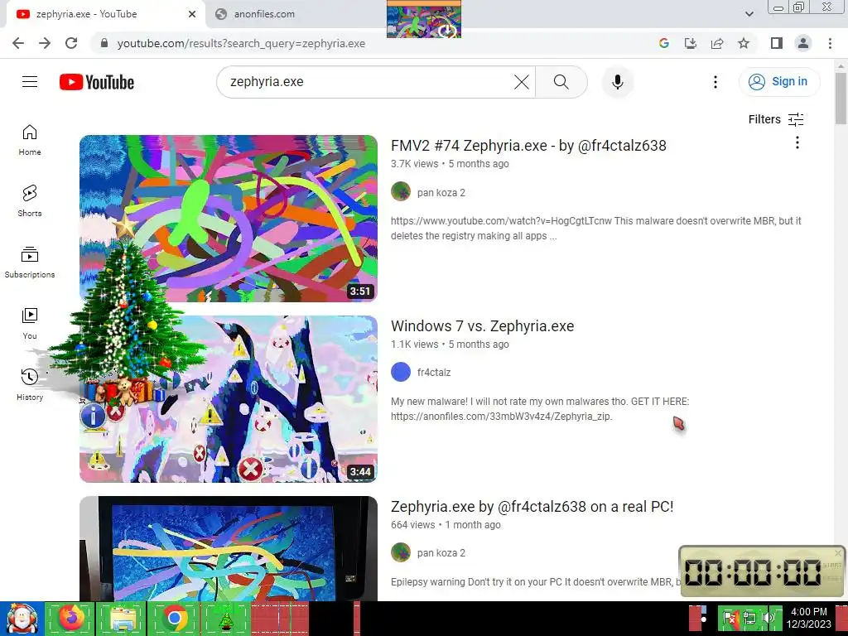Image resolution: width=848 pixels, height=636 pixels.
Task: Open Home in the sidebar
Action: (30, 140)
